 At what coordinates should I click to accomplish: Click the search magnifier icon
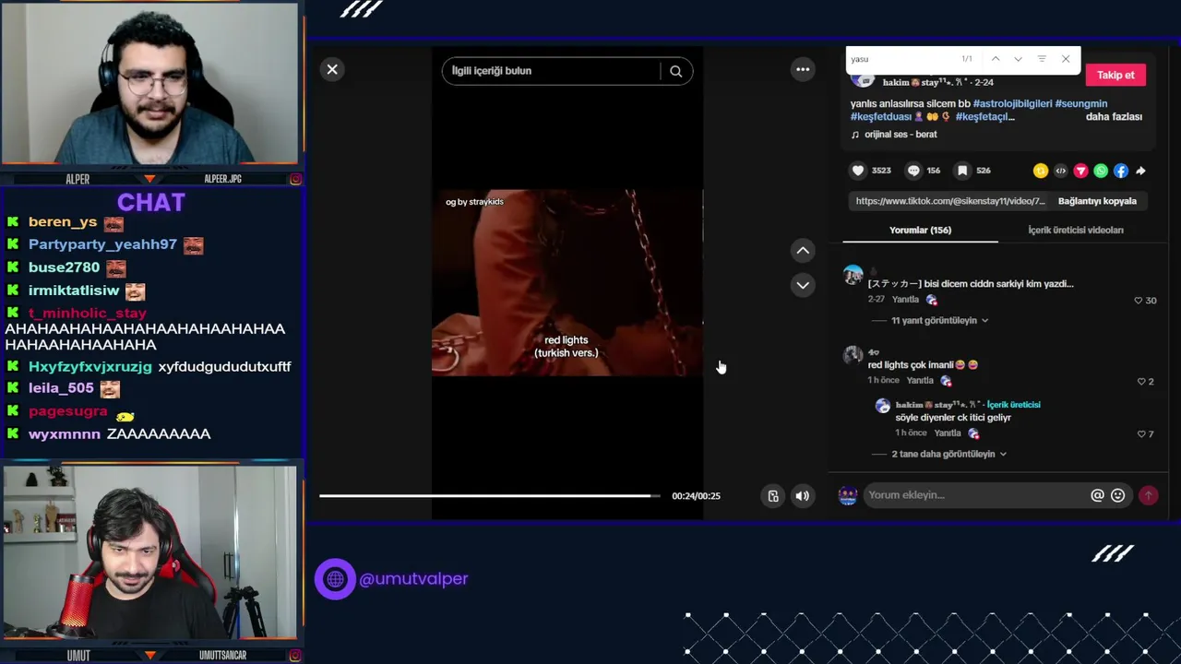(x=675, y=71)
